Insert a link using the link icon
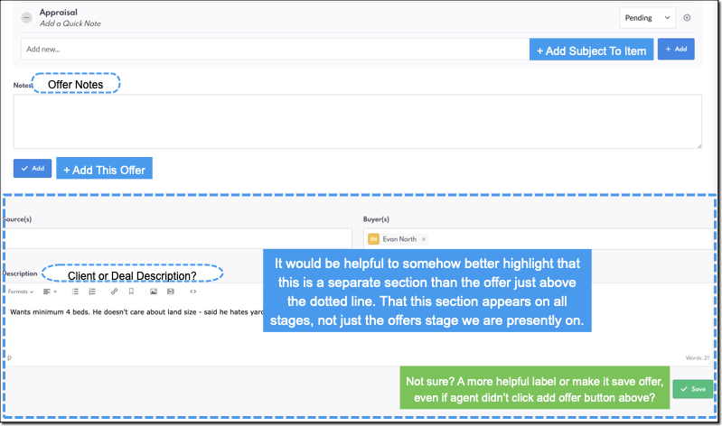The width and height of the screenshot is (722, 426). pyautogui.click(x=114, y=292)
